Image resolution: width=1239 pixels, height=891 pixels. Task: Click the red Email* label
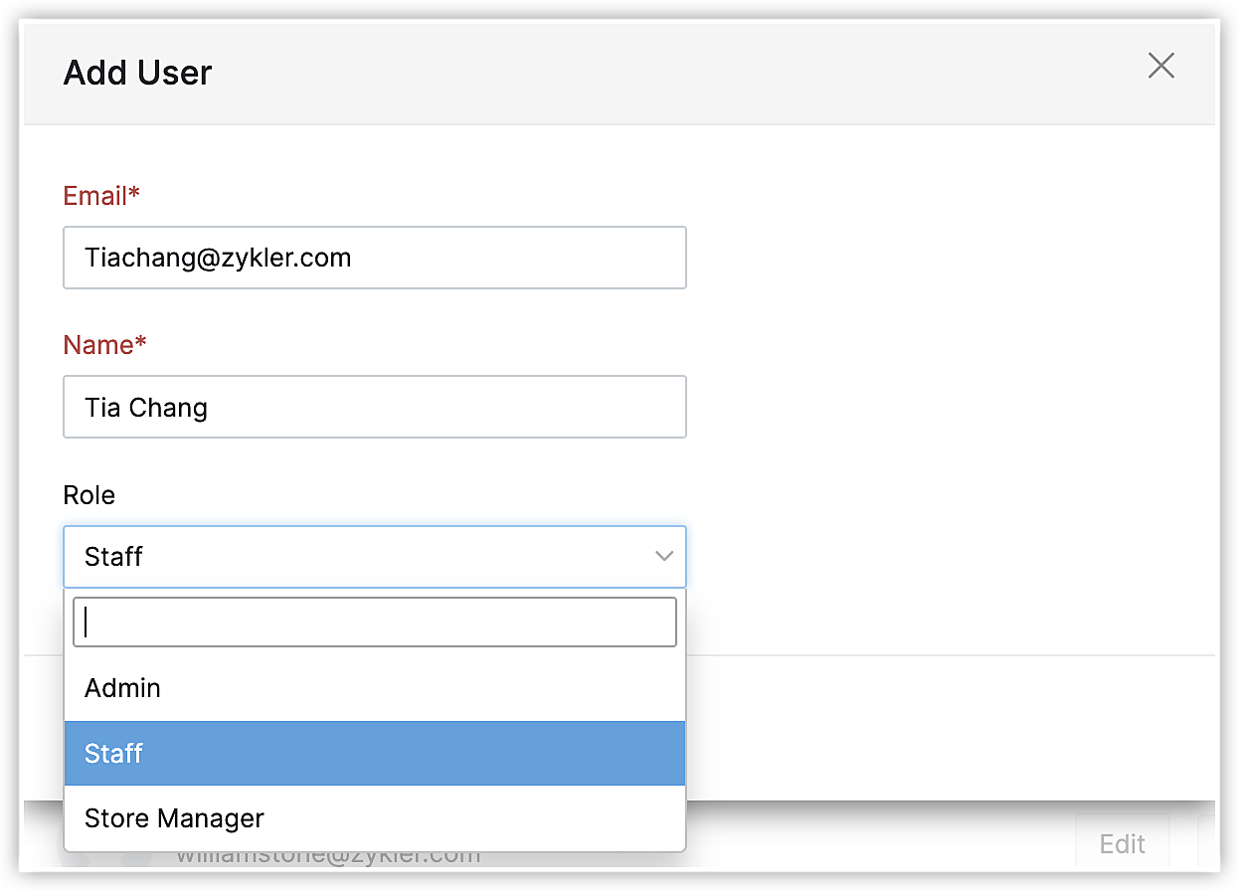101,196
